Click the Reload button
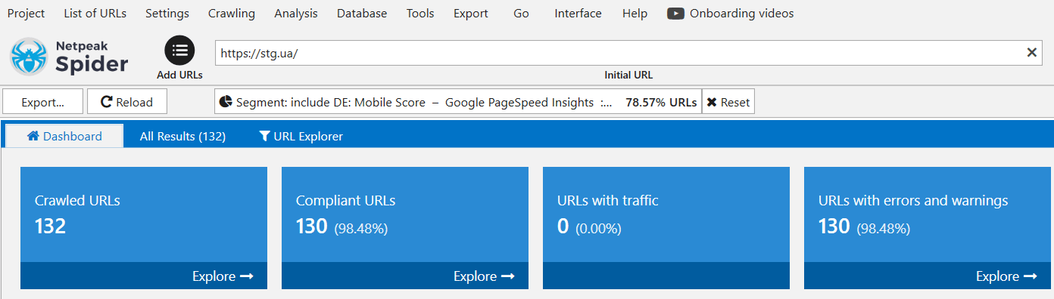 (127, 102)
